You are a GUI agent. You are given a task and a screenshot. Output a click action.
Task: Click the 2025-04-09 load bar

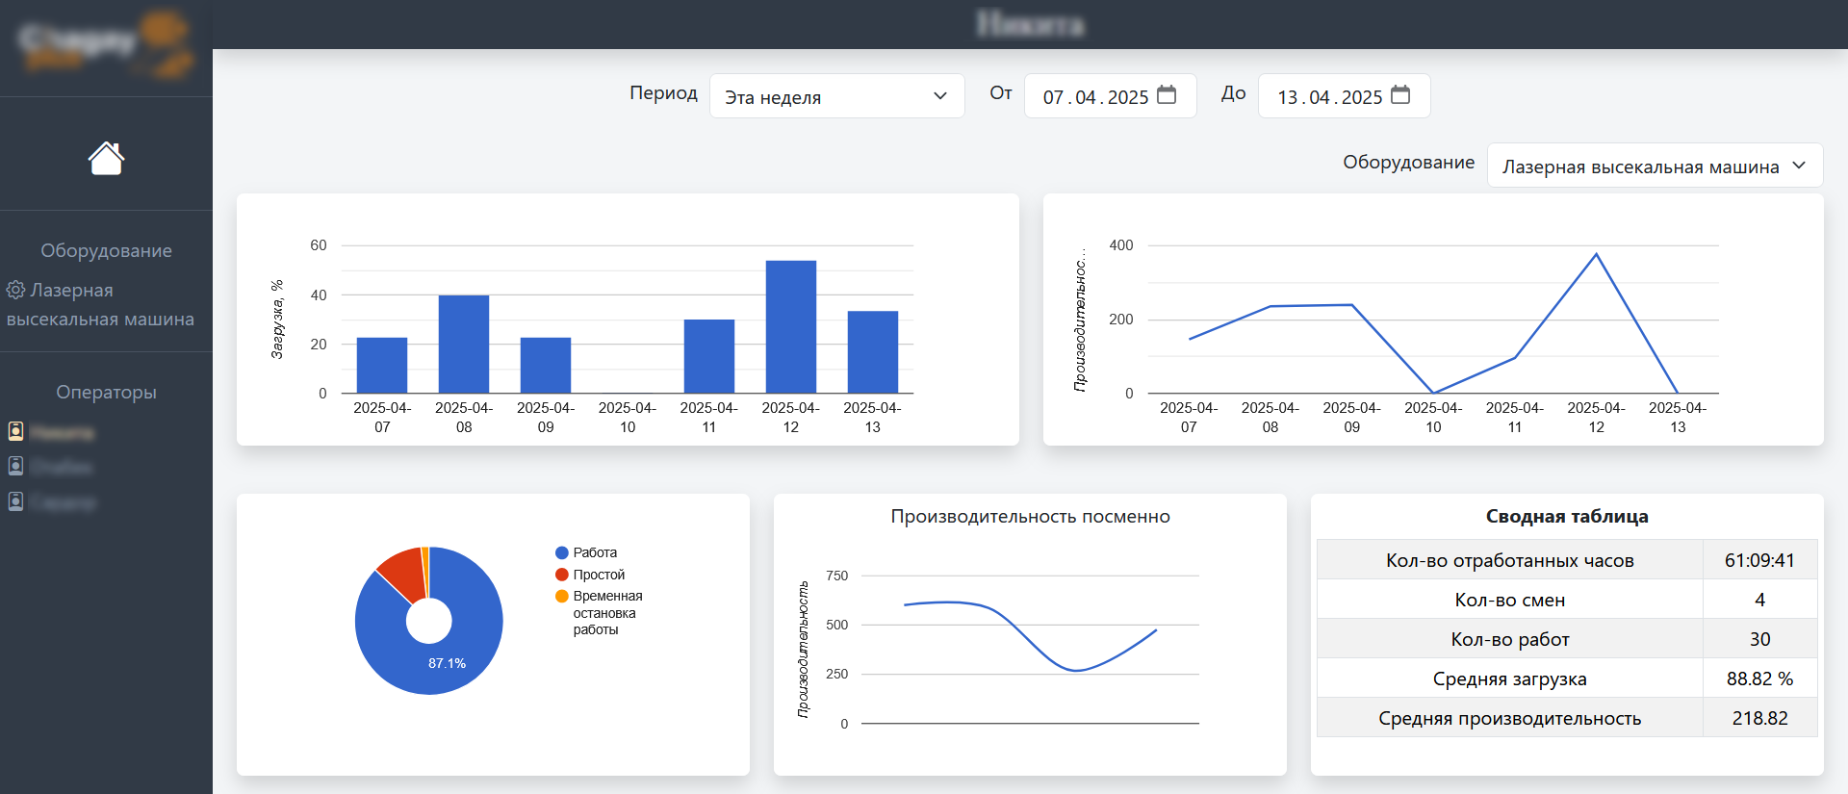pos(546,366)
